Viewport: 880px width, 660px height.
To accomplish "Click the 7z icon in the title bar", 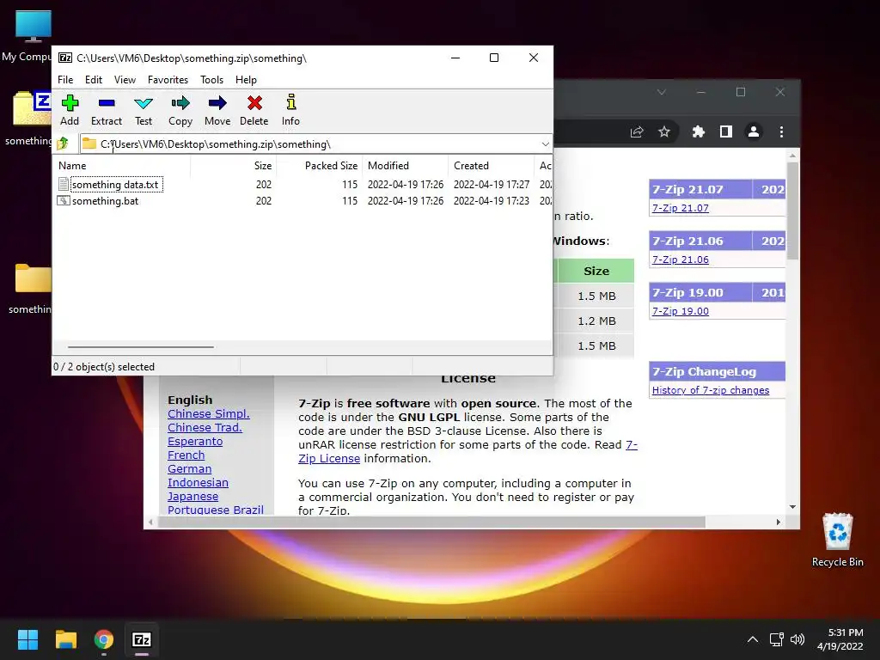I will 65,58.
